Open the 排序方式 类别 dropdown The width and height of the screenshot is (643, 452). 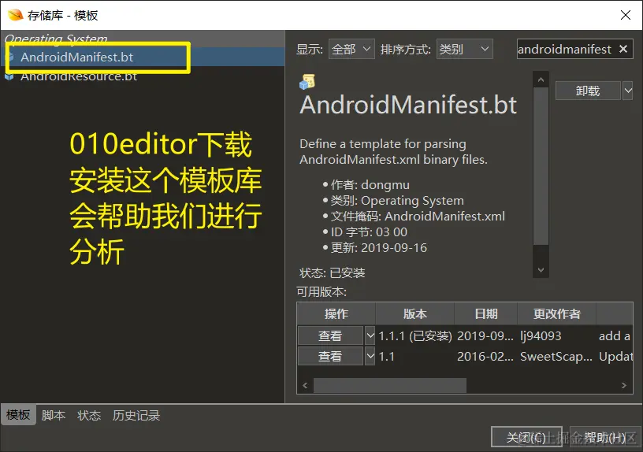click(464, 49)
